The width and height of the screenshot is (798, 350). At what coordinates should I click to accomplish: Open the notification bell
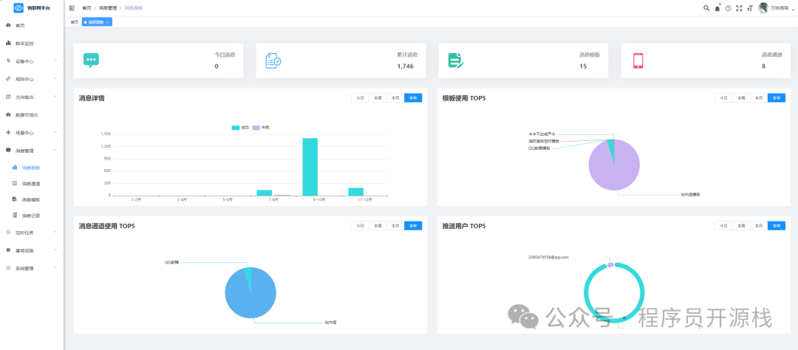tap(717, 8)
